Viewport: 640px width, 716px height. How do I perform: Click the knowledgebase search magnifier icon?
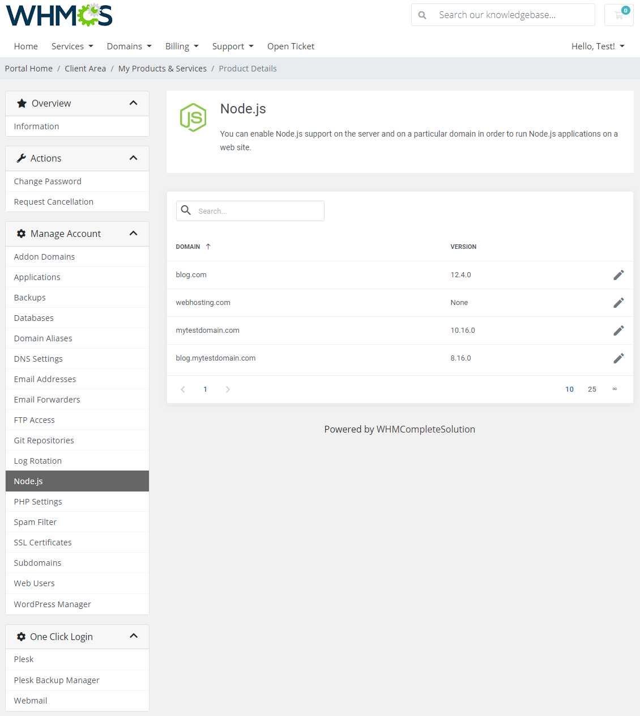pos(423,15)
